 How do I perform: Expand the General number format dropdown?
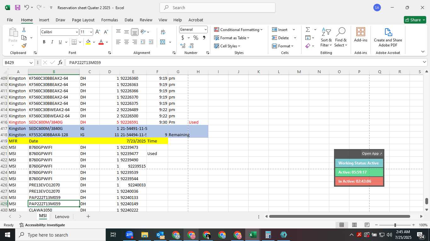pyautogui.click(x=206, y=29)
